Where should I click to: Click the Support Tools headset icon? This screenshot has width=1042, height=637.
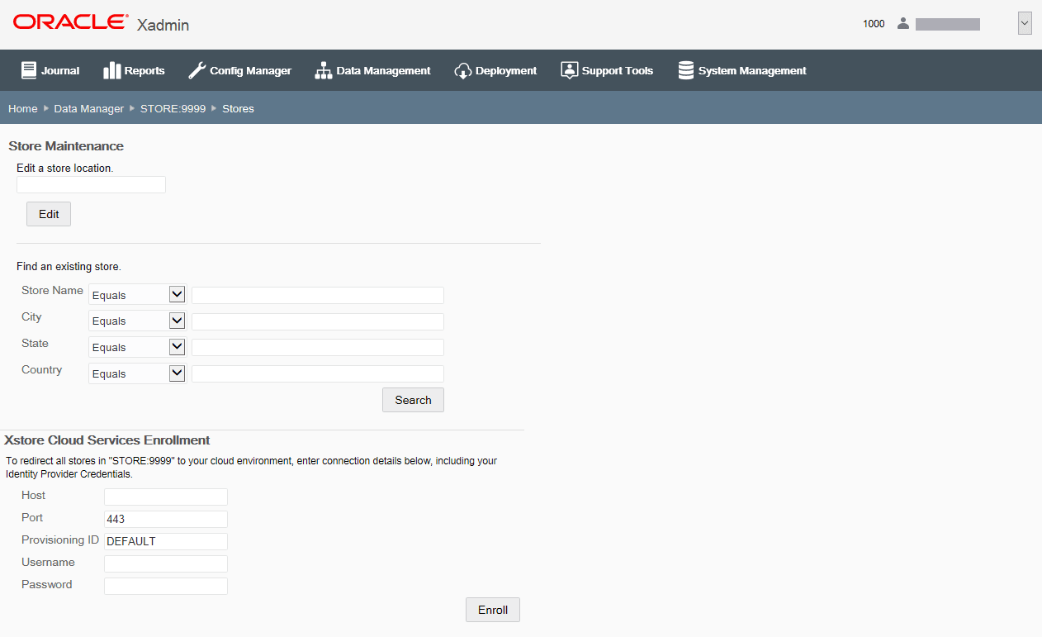click(569, 69)
